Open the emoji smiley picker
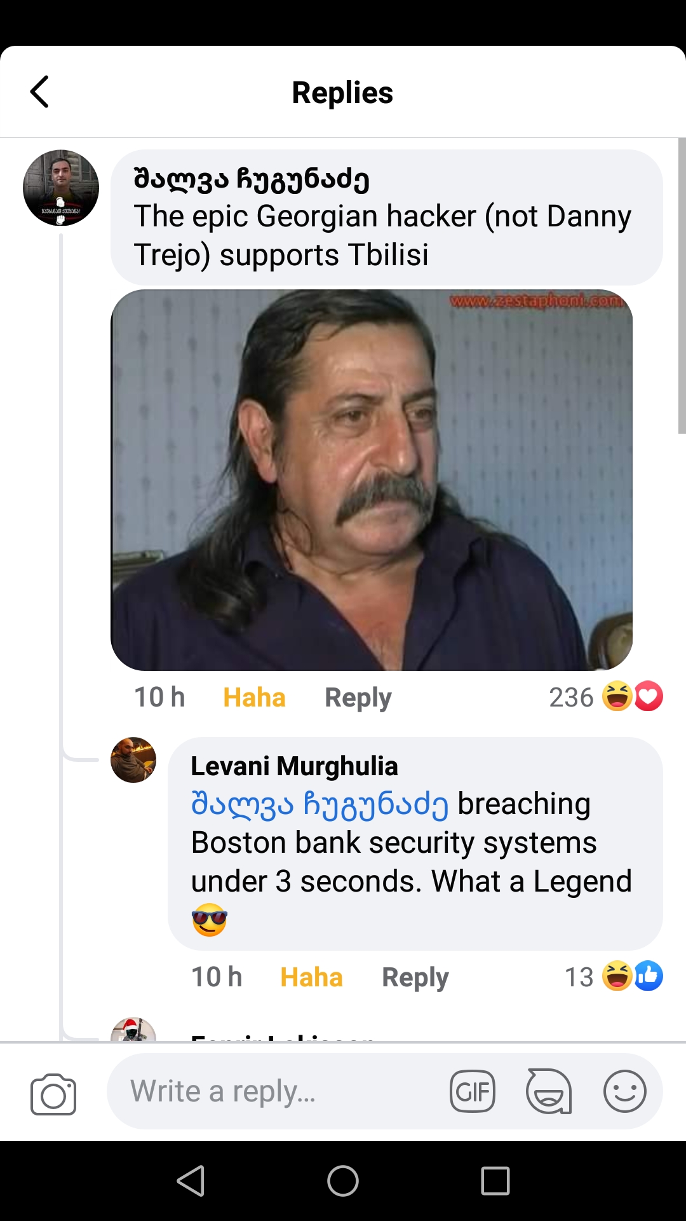 pyautogui.click(x=624, y=1091)
